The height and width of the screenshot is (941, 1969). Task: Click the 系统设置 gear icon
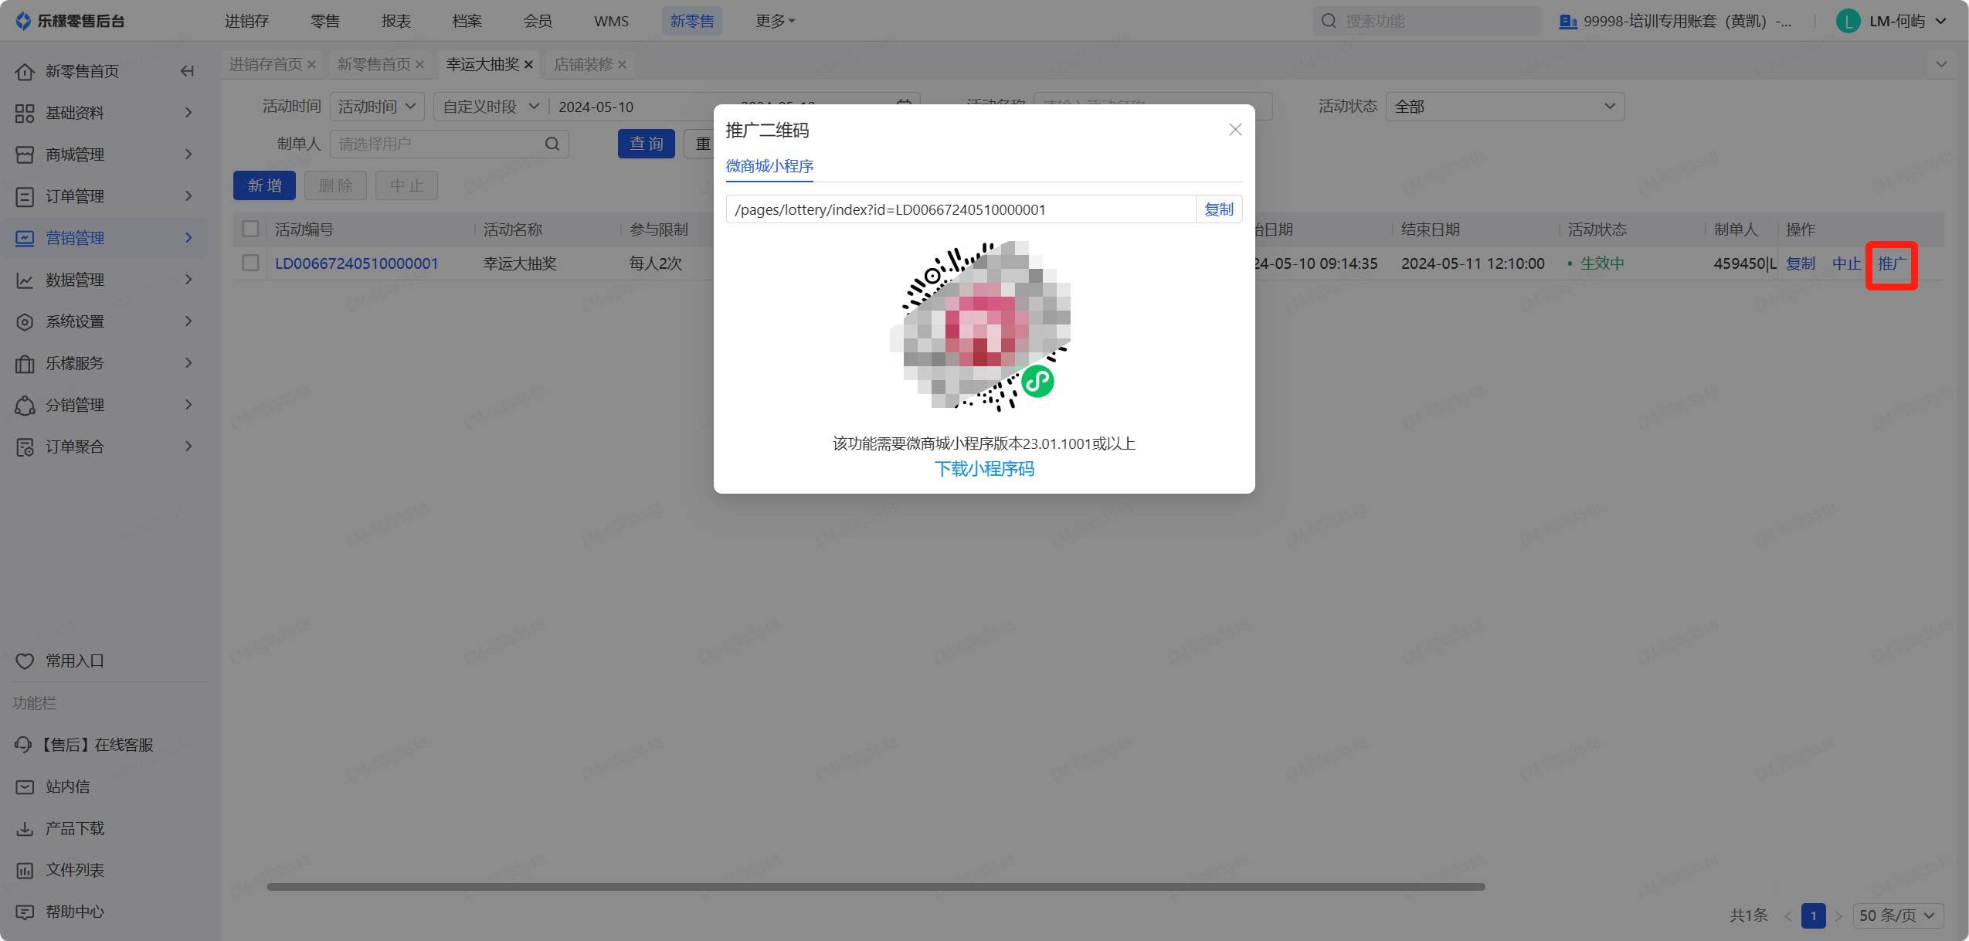pyautogui.click(x=25, y=321)
